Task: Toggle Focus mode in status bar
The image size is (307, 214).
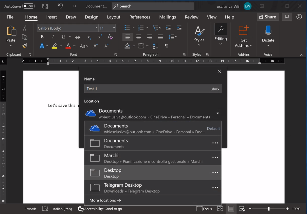Action: pos(204,209)
